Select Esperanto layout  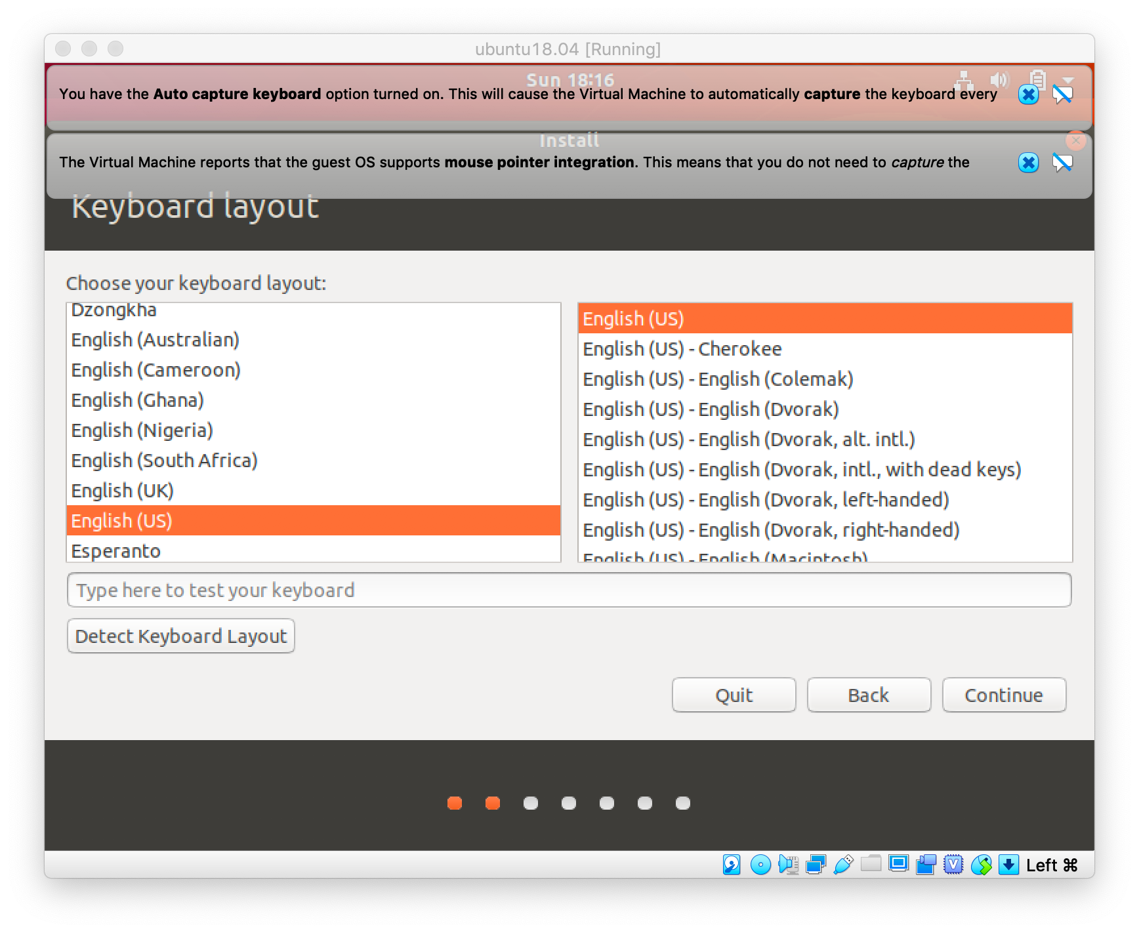(x=314, y=549)
